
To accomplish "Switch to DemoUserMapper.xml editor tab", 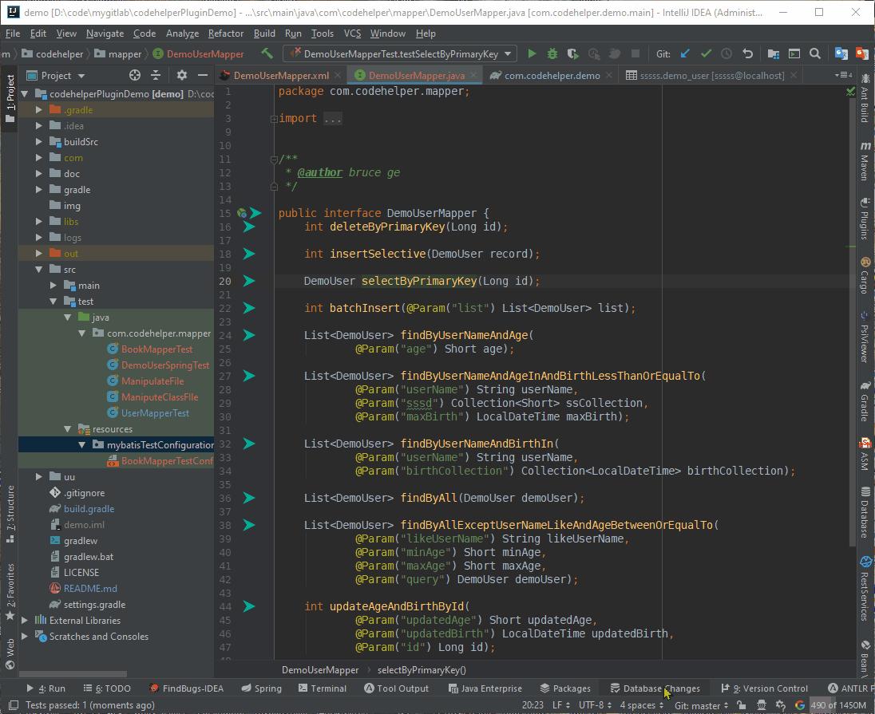I will pyautogui.click(x=280, y=75).
